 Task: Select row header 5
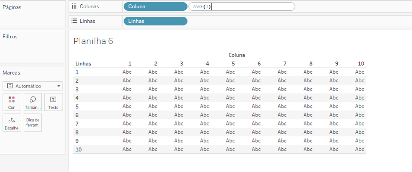pos(77,106)
